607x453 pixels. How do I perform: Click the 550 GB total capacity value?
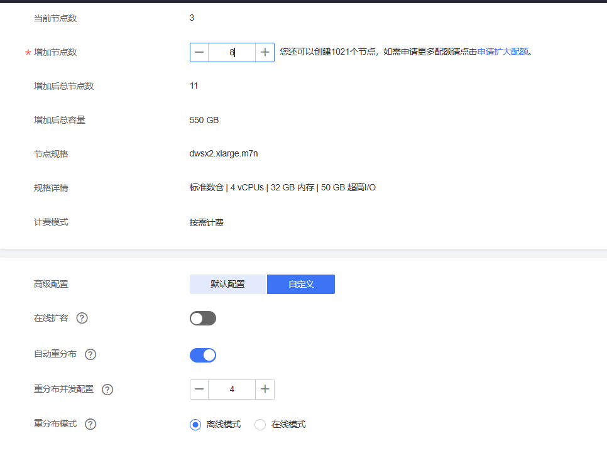(x=204, y=120)
